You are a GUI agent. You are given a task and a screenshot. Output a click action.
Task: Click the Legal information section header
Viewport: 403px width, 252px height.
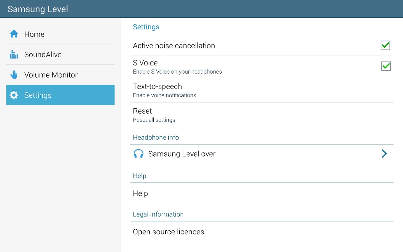(x=158, y=214)
